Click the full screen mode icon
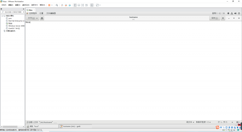 click(x=83, y=5)
